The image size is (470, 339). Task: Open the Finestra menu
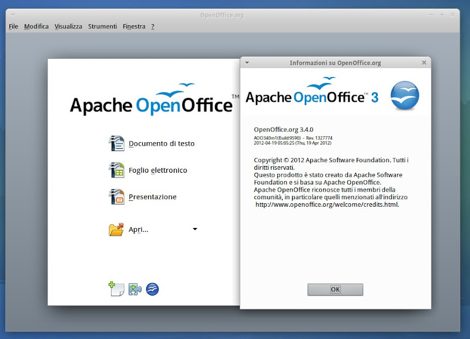click(134, 26)
